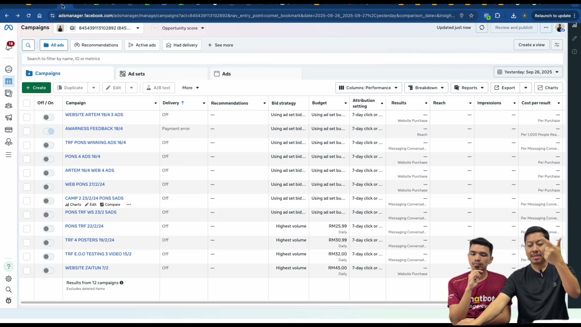
Task: Open the Charts button in toolbar
Action: (x=548, y=88)
